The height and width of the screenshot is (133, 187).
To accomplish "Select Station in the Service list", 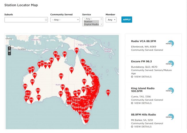I will tap(91, 21).
